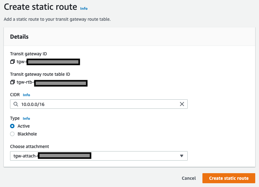Clear the CIDR value using the X icon
The image size is (259, 187).
[182, 104]
